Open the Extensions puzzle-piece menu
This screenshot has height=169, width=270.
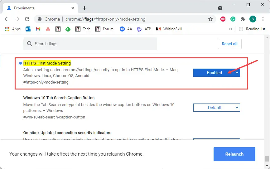point(243,19)
